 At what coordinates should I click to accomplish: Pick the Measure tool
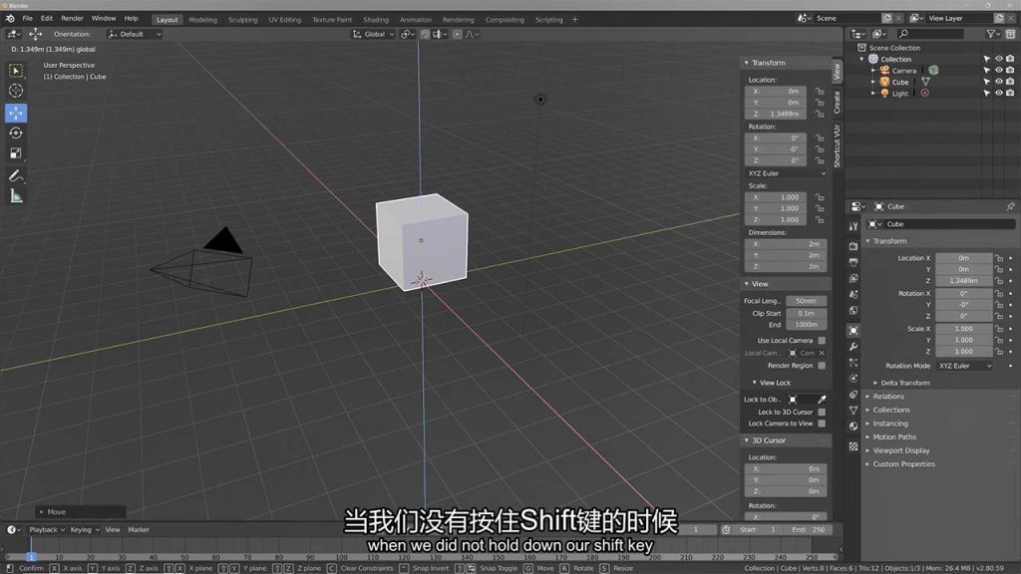tap(16, 196)
